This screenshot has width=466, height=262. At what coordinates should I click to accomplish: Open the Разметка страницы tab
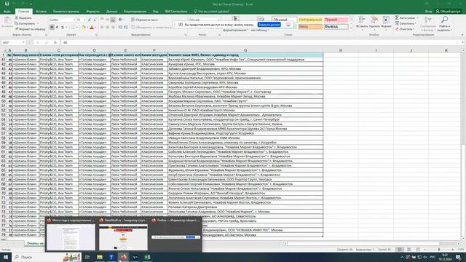pos(66,12)
